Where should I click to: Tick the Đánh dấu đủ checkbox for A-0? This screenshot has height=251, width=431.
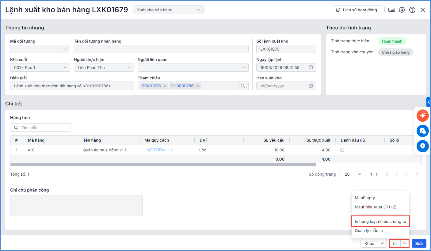coord(342,150)
